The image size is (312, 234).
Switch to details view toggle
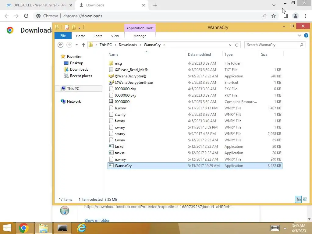tap(298, 199)
